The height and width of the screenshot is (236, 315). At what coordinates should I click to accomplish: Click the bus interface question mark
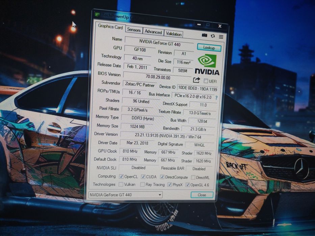pyautogui.click(x=216, y=98)
